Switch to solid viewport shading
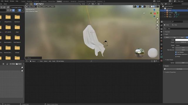This screenshot has width=188, height=105. click(152, 6)
